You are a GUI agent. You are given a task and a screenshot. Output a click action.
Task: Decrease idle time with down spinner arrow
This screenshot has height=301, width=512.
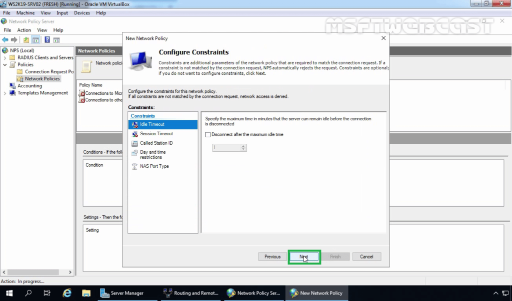tap(243, 150)
